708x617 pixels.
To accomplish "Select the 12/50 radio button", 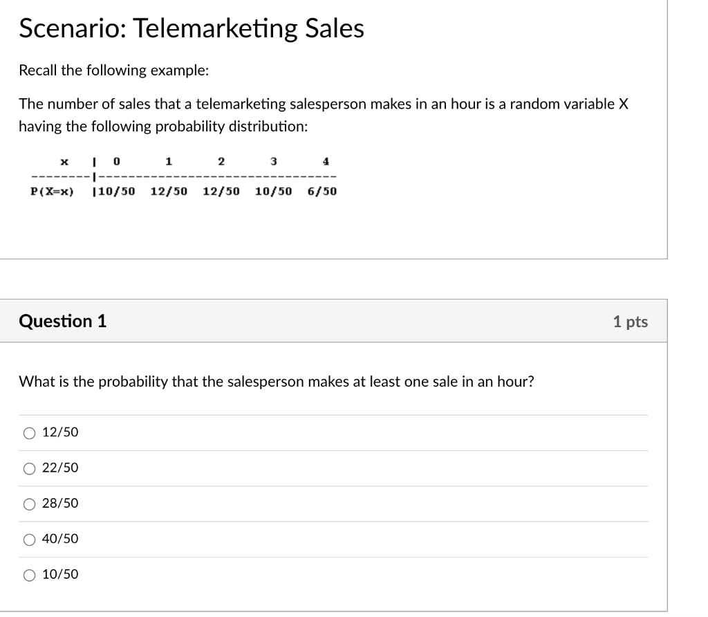I will coord(29,433).
